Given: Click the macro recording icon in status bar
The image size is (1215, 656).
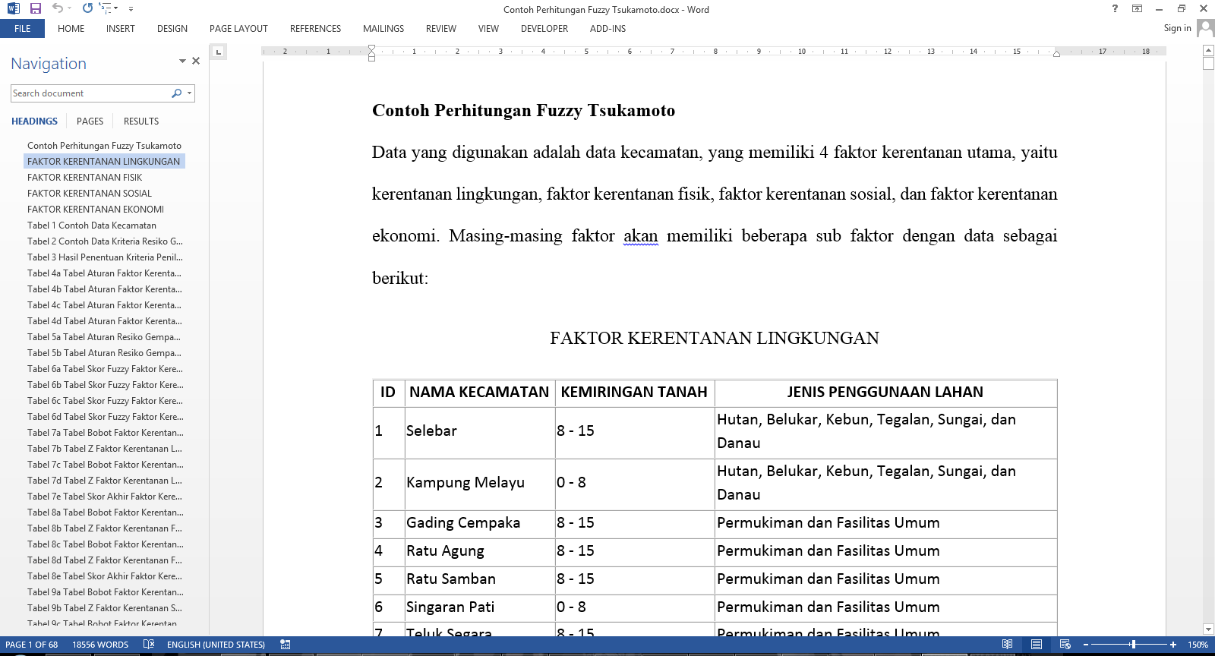Looking at the screenshot, I should point(286,645).
